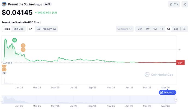
Task: Click the green document event marker
Action: click(14, 40)
